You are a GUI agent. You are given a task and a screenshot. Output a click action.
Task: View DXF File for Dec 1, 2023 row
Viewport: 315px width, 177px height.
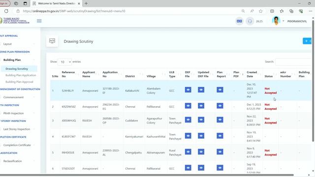point(188,106)
